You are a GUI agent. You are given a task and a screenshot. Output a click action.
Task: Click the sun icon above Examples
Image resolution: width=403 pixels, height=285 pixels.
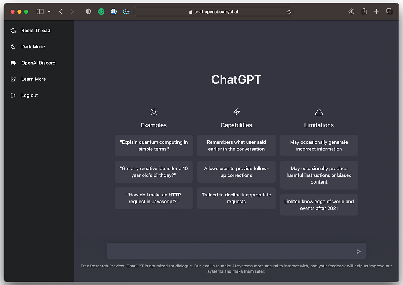pos(154,112)
